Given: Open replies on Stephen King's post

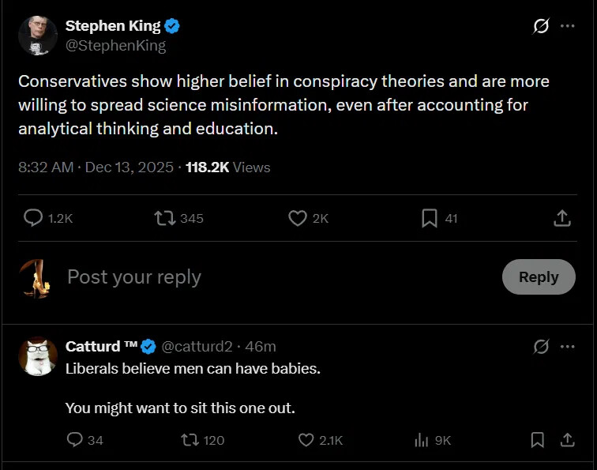Looking at the screenshot, I should (x=33, y=218).
